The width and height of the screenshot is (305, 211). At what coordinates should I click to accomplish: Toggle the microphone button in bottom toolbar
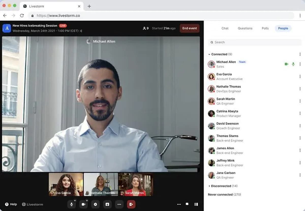click(71, 204)
